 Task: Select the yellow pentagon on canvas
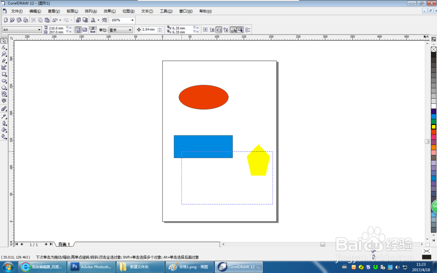coord(258,161)
